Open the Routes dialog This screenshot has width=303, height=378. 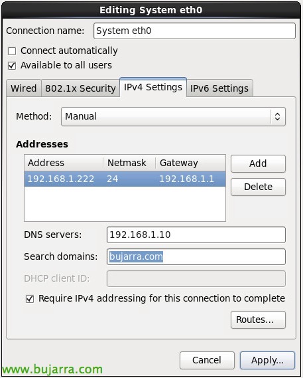(258, 320)
